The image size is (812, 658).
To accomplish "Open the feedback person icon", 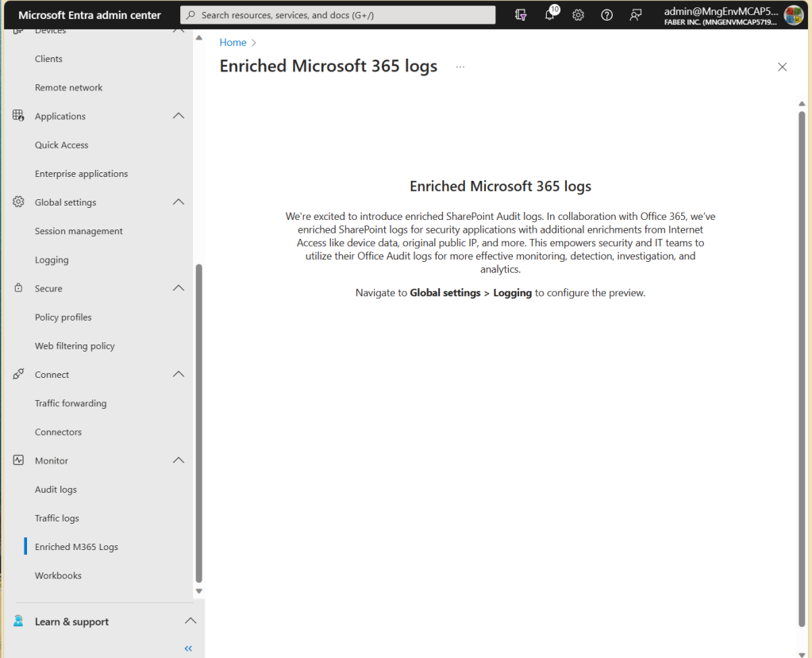I will click(636, 15).
